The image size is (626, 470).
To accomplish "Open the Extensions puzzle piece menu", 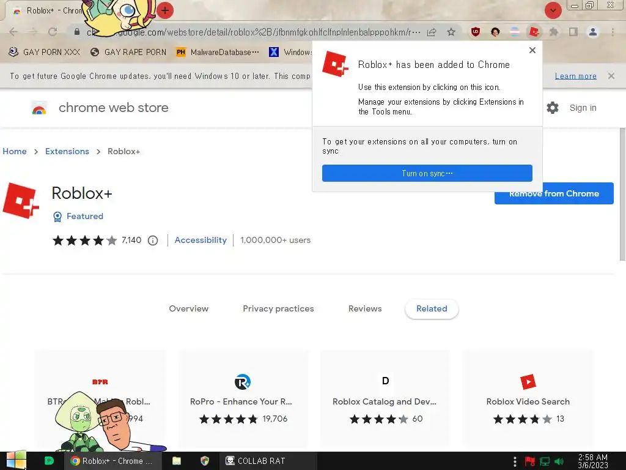I will pyautogui.click(x=554, y=32).
